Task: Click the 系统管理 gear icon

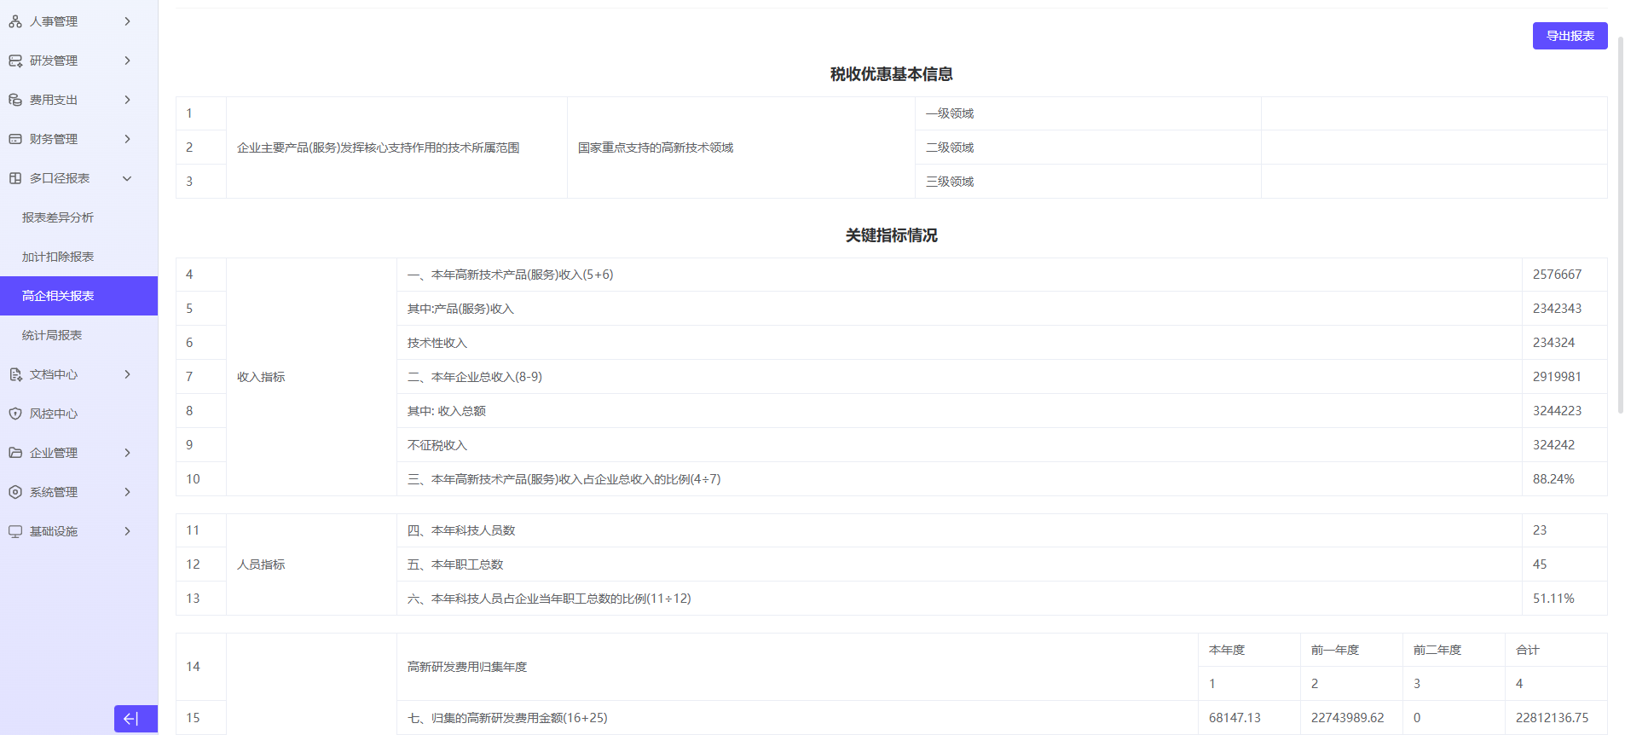Action: 15,492
